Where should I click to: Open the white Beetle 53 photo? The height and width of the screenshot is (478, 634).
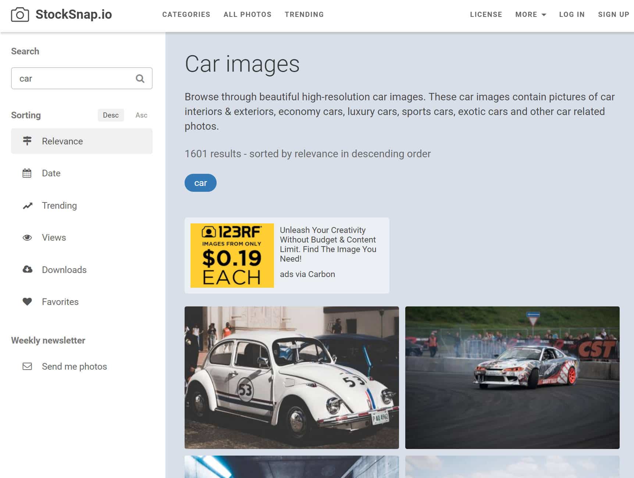point(292,377)
